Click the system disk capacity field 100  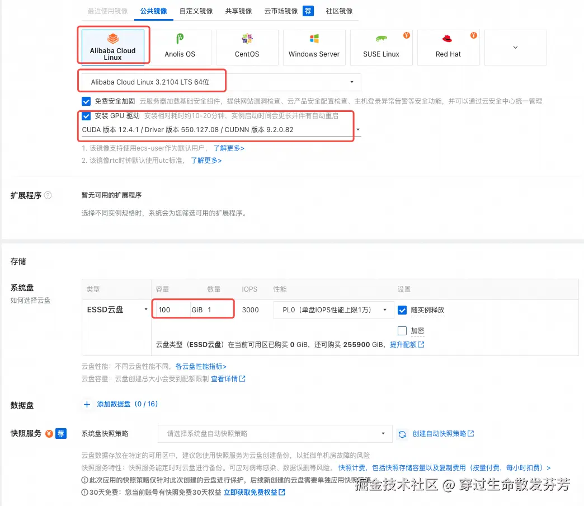click(x=172, y=310)
